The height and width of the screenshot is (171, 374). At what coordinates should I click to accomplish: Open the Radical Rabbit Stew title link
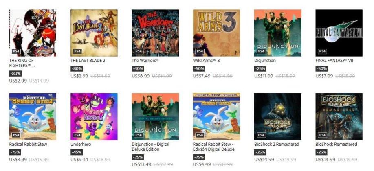pos(28,144)
